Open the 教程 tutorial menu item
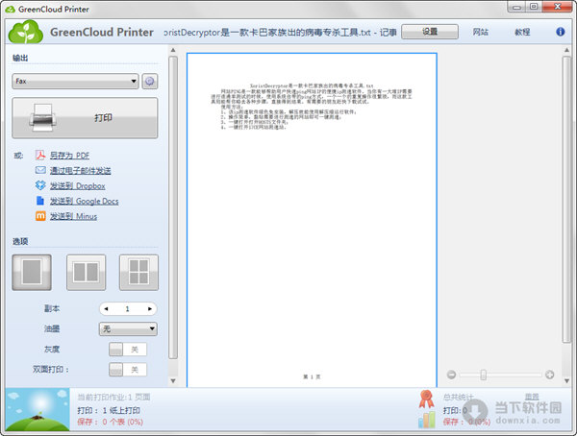Image resolution: width=577 pixels, height=436 pixels. (x=522, y=32)
